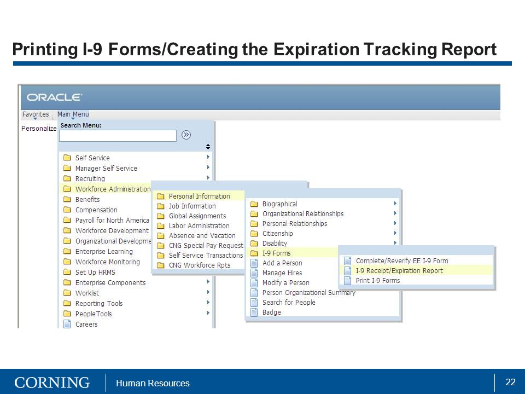Click the Benefits folder icon

pos(67,199)
